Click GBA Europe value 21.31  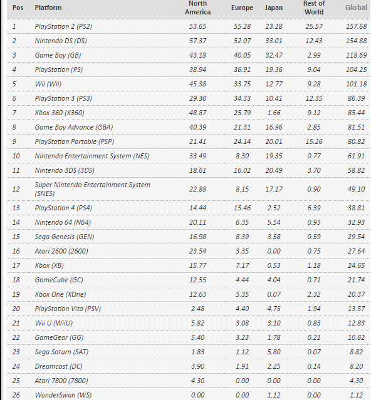click(242, 127)
